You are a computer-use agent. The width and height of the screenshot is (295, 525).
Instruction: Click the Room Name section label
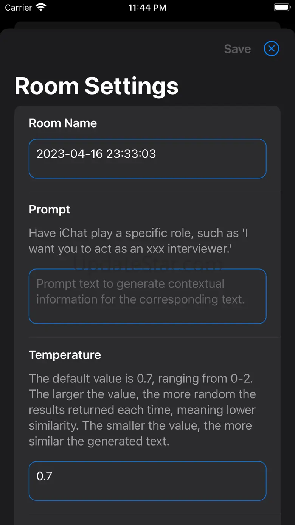(x=63, y=123)
